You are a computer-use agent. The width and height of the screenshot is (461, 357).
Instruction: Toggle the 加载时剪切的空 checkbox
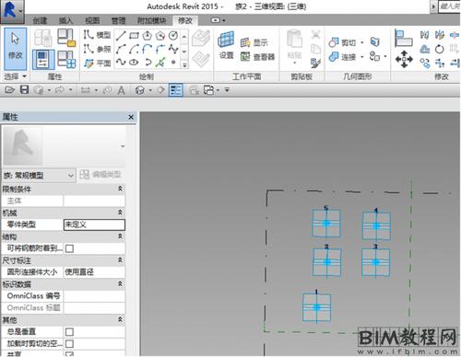coord(69,344)
